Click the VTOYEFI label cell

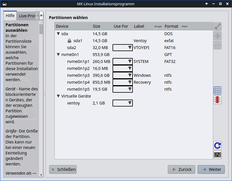tap(141, 48)
